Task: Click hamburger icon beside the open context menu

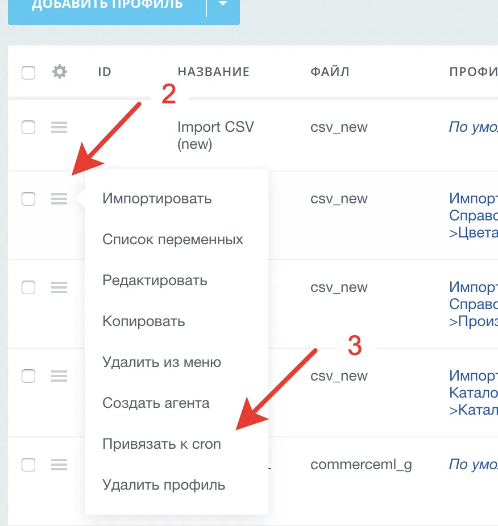Action: coord(59,199)
